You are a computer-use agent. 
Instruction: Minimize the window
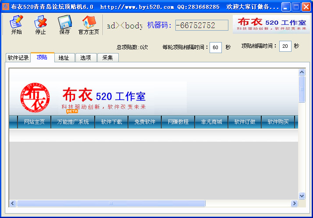(x=286, y=7)
